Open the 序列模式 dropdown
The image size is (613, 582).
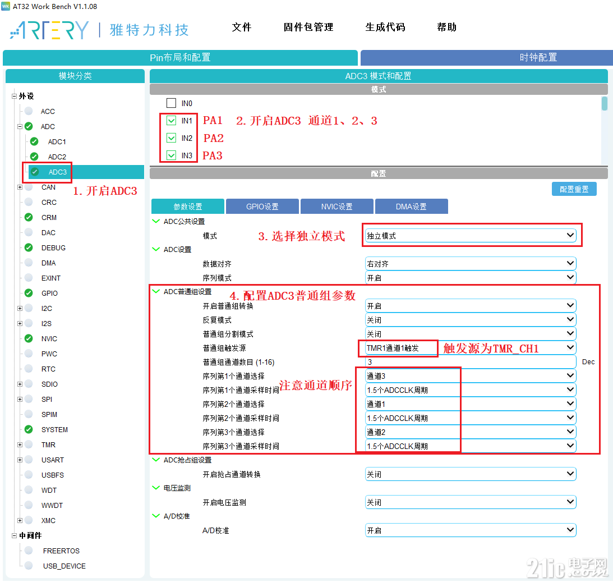(471, 278)
